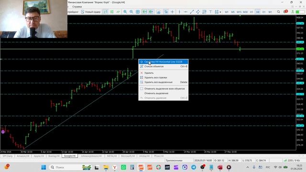Switch to M30 timeframe
Image resolution: width=306 pixels, height=172 pixels.
coord(245,12)
